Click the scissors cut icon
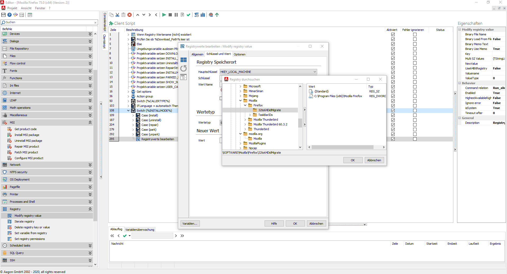The height and width of the screenshot is (274, 507). click(x=117, y=15)
